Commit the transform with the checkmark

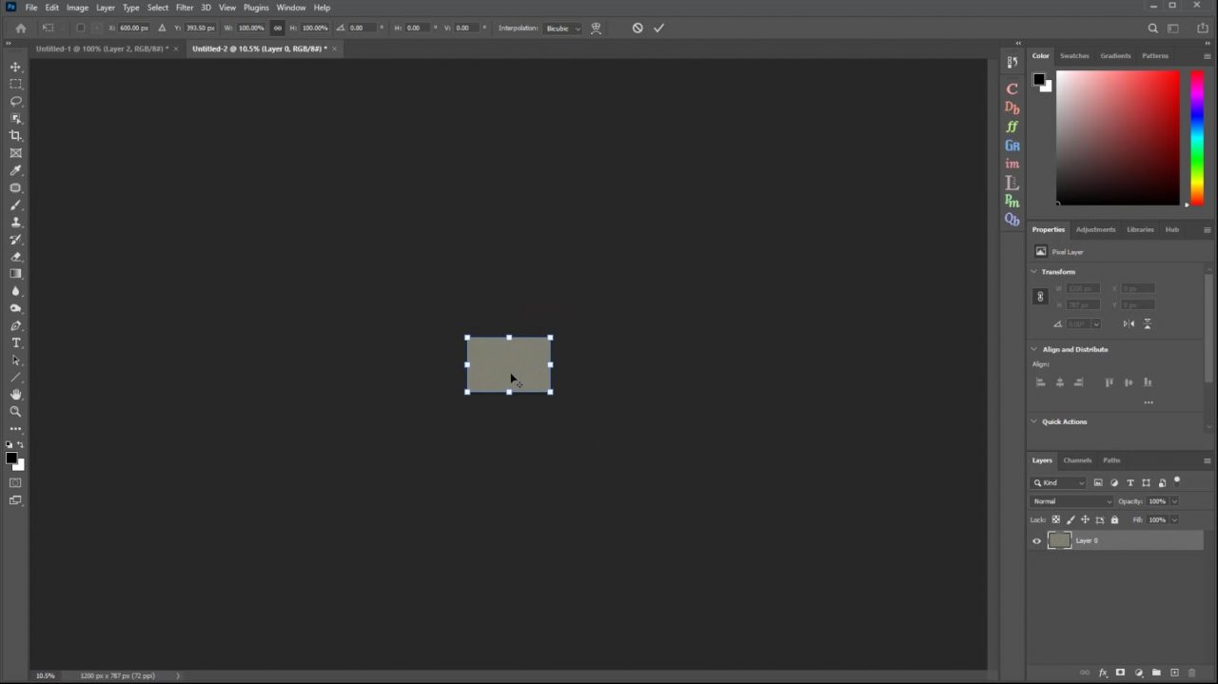[658, 28]
